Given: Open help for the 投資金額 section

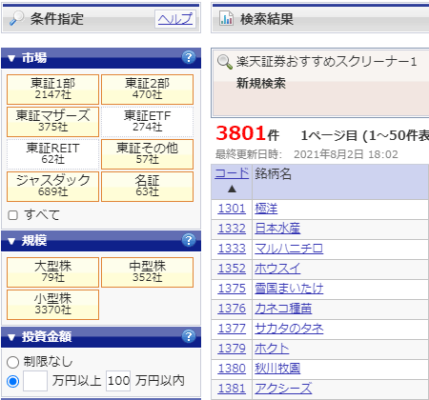Looking at the screenshot, I should click(189, 336).
